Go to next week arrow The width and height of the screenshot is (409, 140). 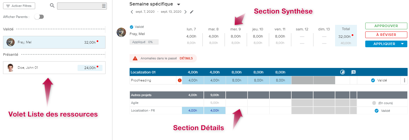(186, 12)
